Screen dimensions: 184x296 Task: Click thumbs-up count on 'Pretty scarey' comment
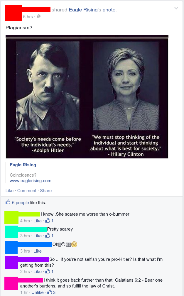49,236
